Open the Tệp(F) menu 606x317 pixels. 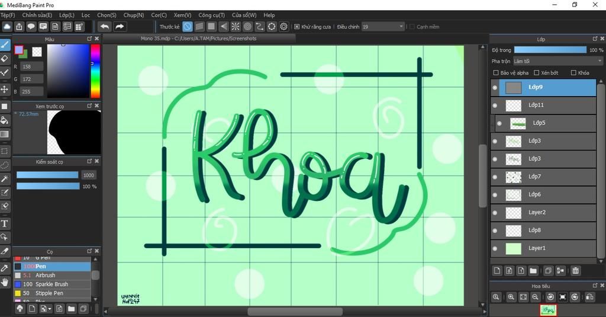(x=8, y=15)
